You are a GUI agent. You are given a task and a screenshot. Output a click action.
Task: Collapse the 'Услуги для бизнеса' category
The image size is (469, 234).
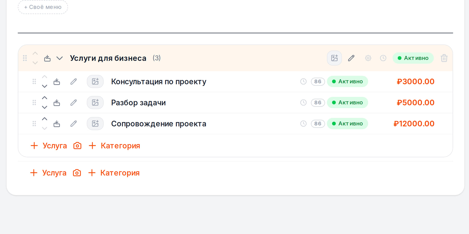(x=60, y=58)
